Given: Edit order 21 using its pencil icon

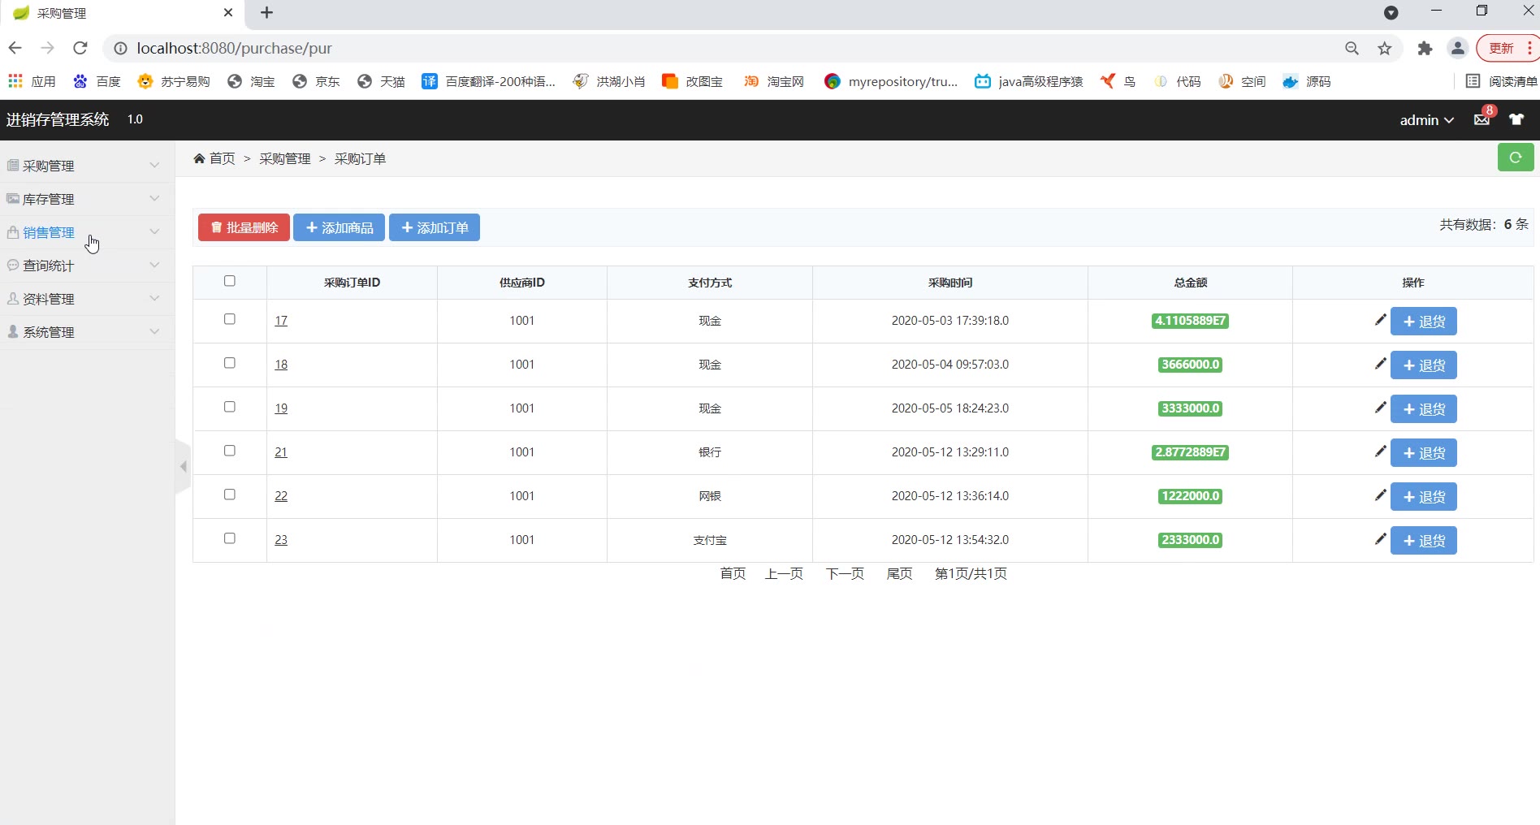Looking at the screenshot, I should pyautogui.click(x=1379, y=451).
